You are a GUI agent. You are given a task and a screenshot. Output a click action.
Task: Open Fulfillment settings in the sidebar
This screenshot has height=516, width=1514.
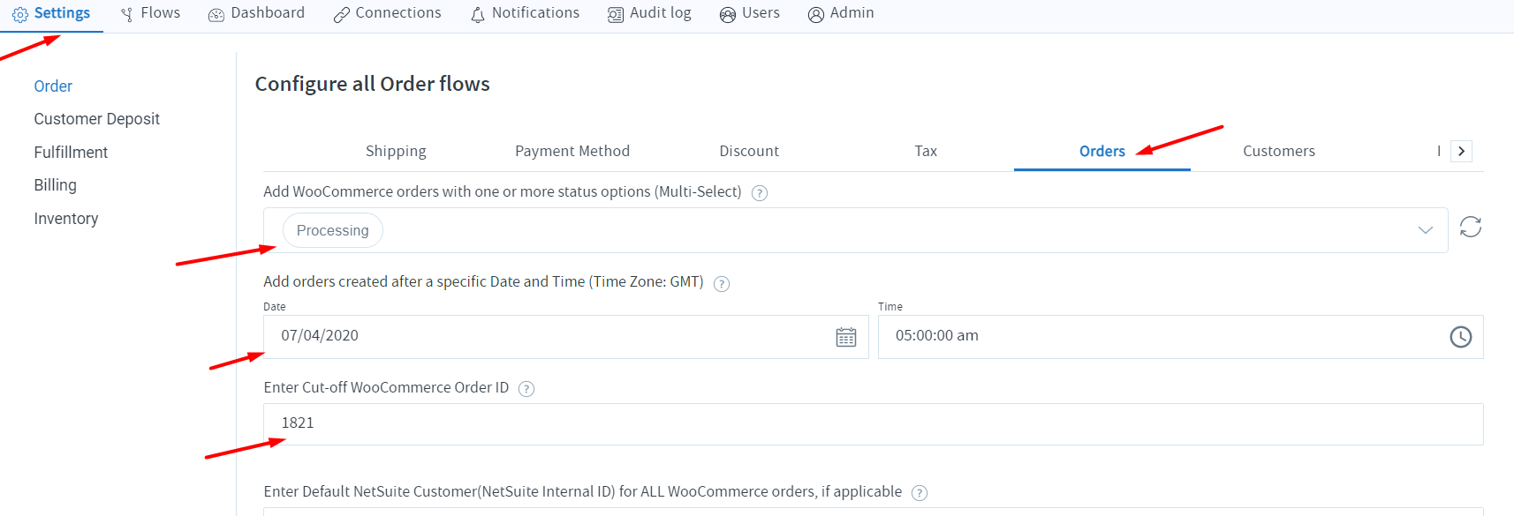tap(71, 153)
